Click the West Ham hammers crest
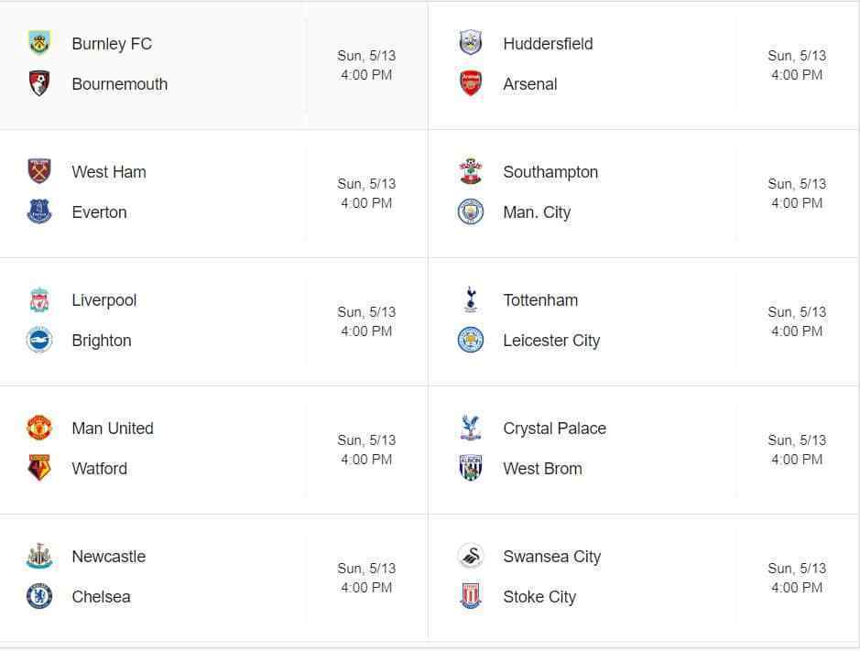The image size is (860, 651). click(39, 171)
